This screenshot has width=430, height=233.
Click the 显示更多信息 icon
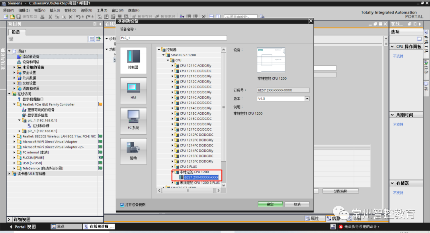tap(24, 115)
